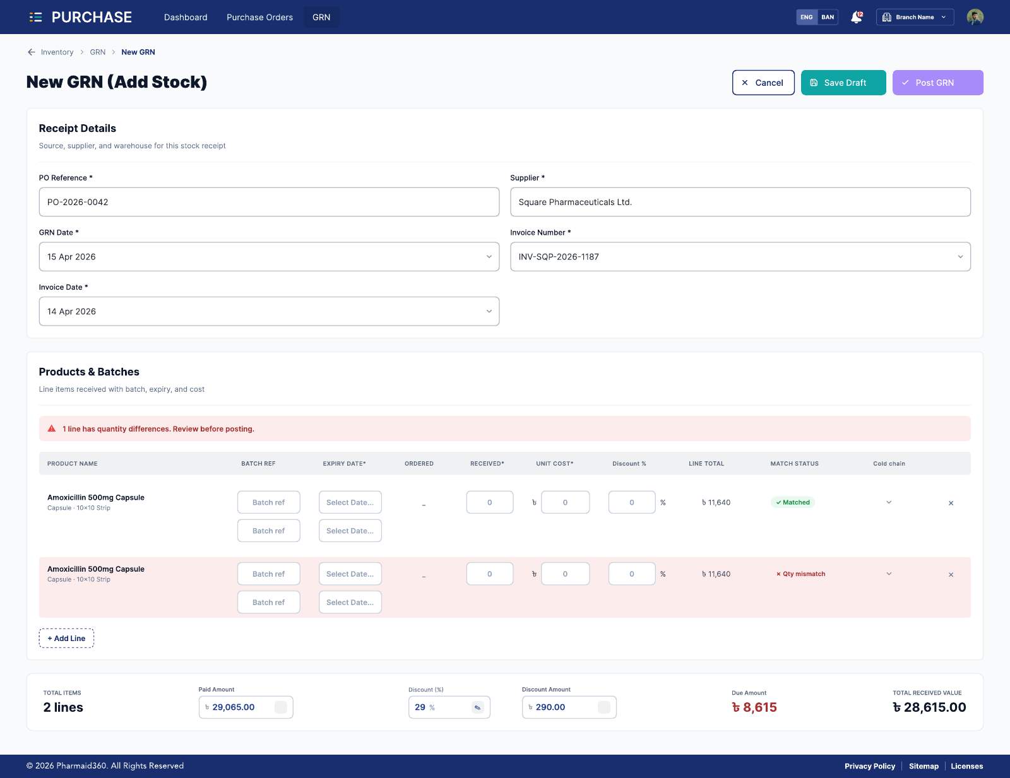This screenshot has height=778, width=1010.
Task: Cancel the new GRN
Action: pyautogui.click(x=763, y=83)
